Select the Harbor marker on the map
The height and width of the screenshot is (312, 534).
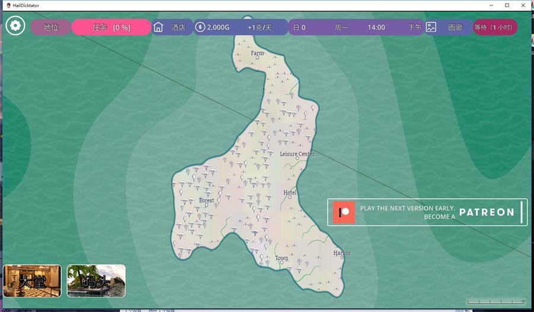pyautogui.click(x=342, y=257)
